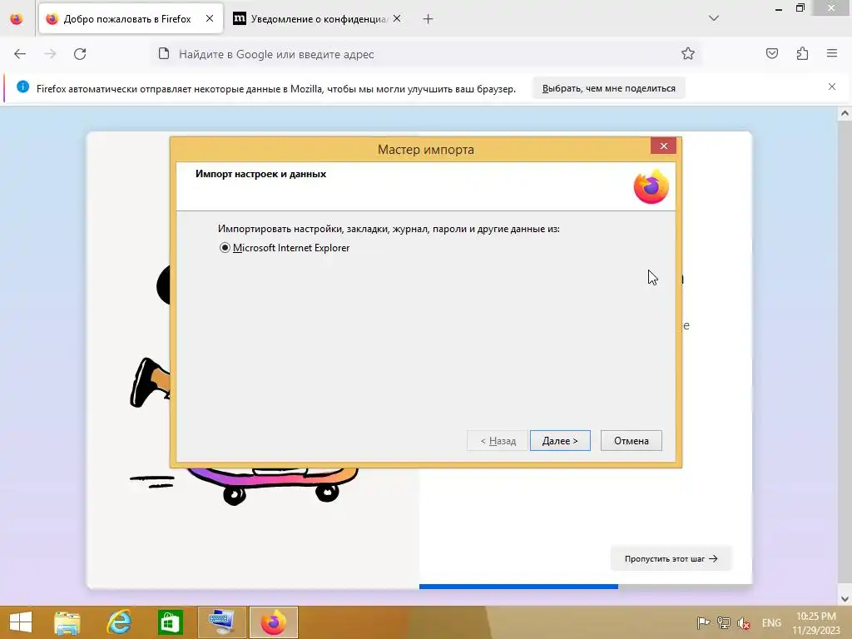
Task: Launch Internet Explorer from taskbar
Action: [x=118, y=622]
